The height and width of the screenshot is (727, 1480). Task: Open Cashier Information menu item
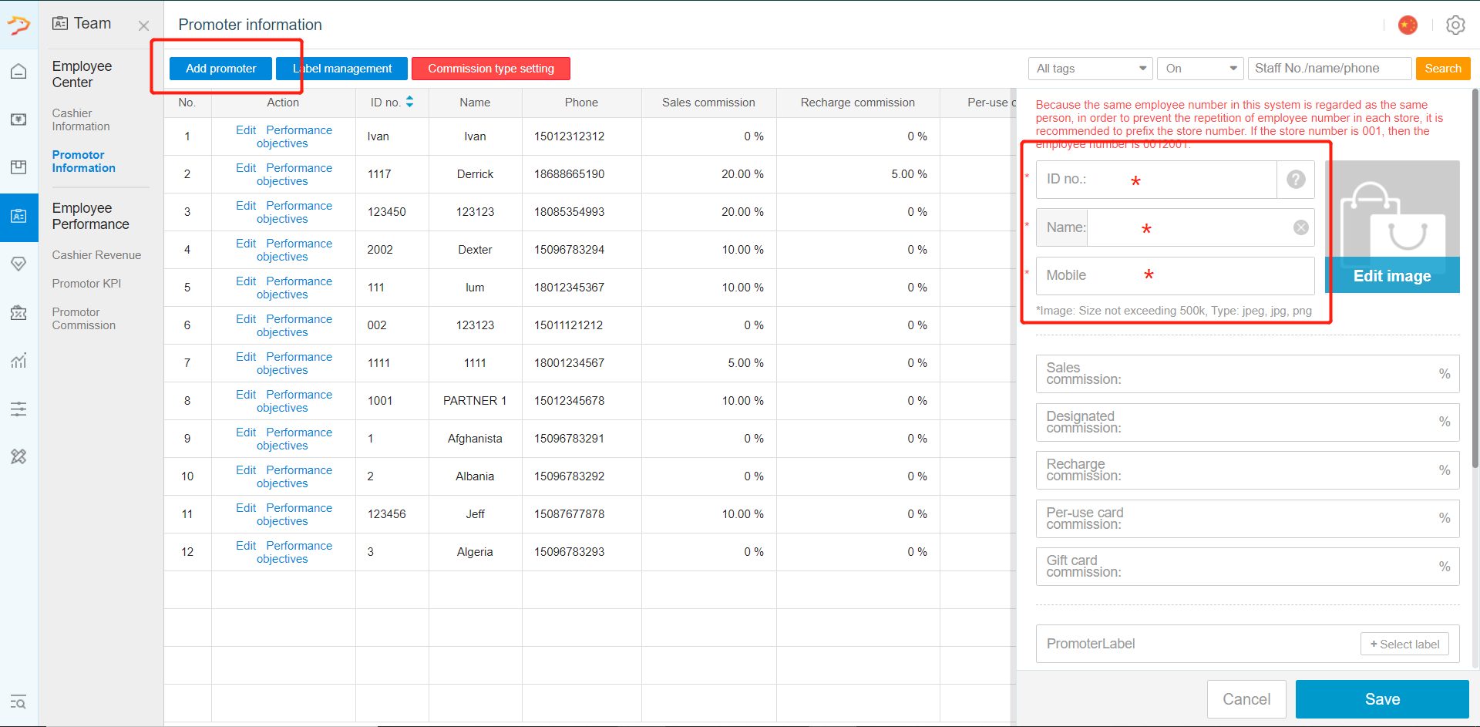(x=81, y=119)
